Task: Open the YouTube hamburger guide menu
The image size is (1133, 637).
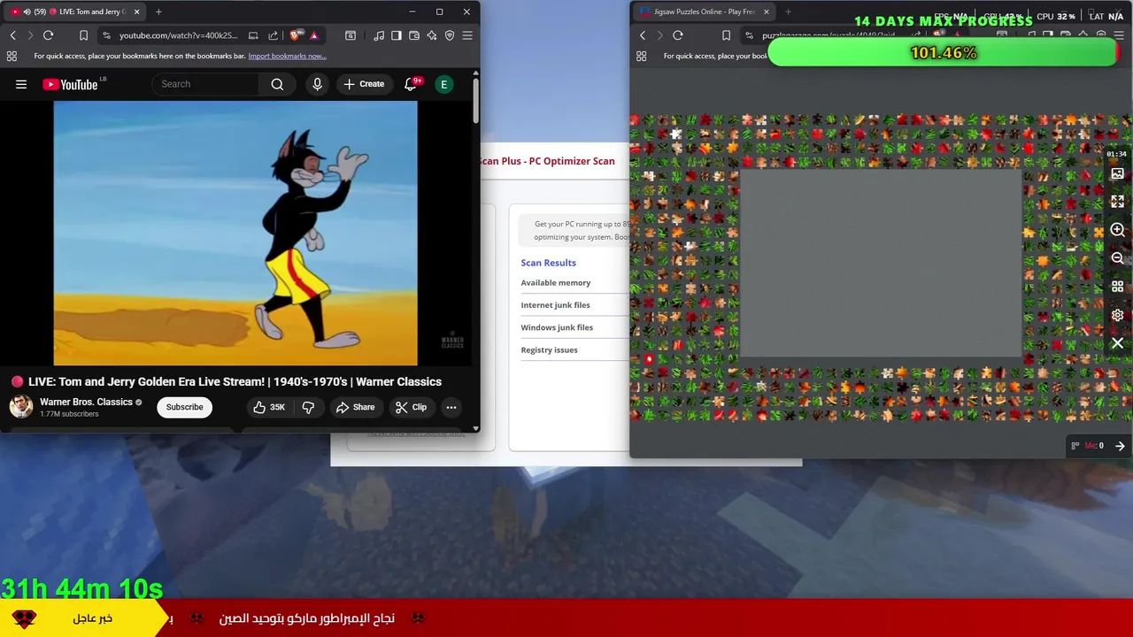Action: pyautogui.click(x=21, y=84)
